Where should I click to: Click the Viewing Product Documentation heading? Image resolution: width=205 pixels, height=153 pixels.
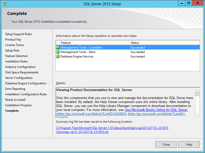click(94, 90)
